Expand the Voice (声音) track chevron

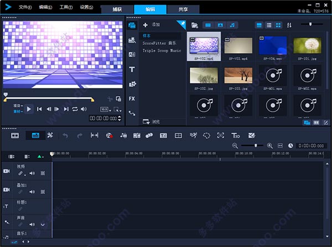click(43, 224)
